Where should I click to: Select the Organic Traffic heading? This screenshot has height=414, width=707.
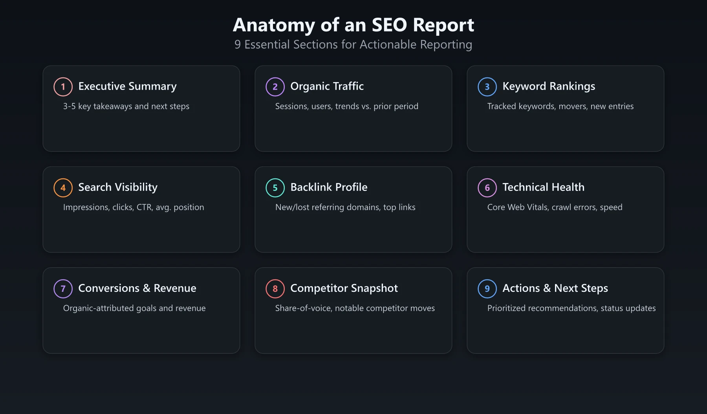click(327, 86)
